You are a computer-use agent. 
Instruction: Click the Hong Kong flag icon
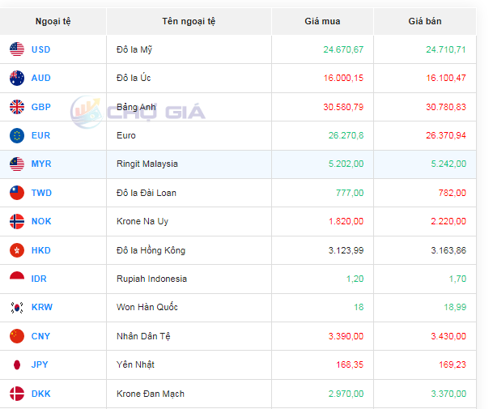[17, 250]
